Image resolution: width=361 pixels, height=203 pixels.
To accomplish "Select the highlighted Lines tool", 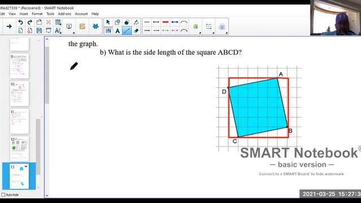I will click(127, 30).
